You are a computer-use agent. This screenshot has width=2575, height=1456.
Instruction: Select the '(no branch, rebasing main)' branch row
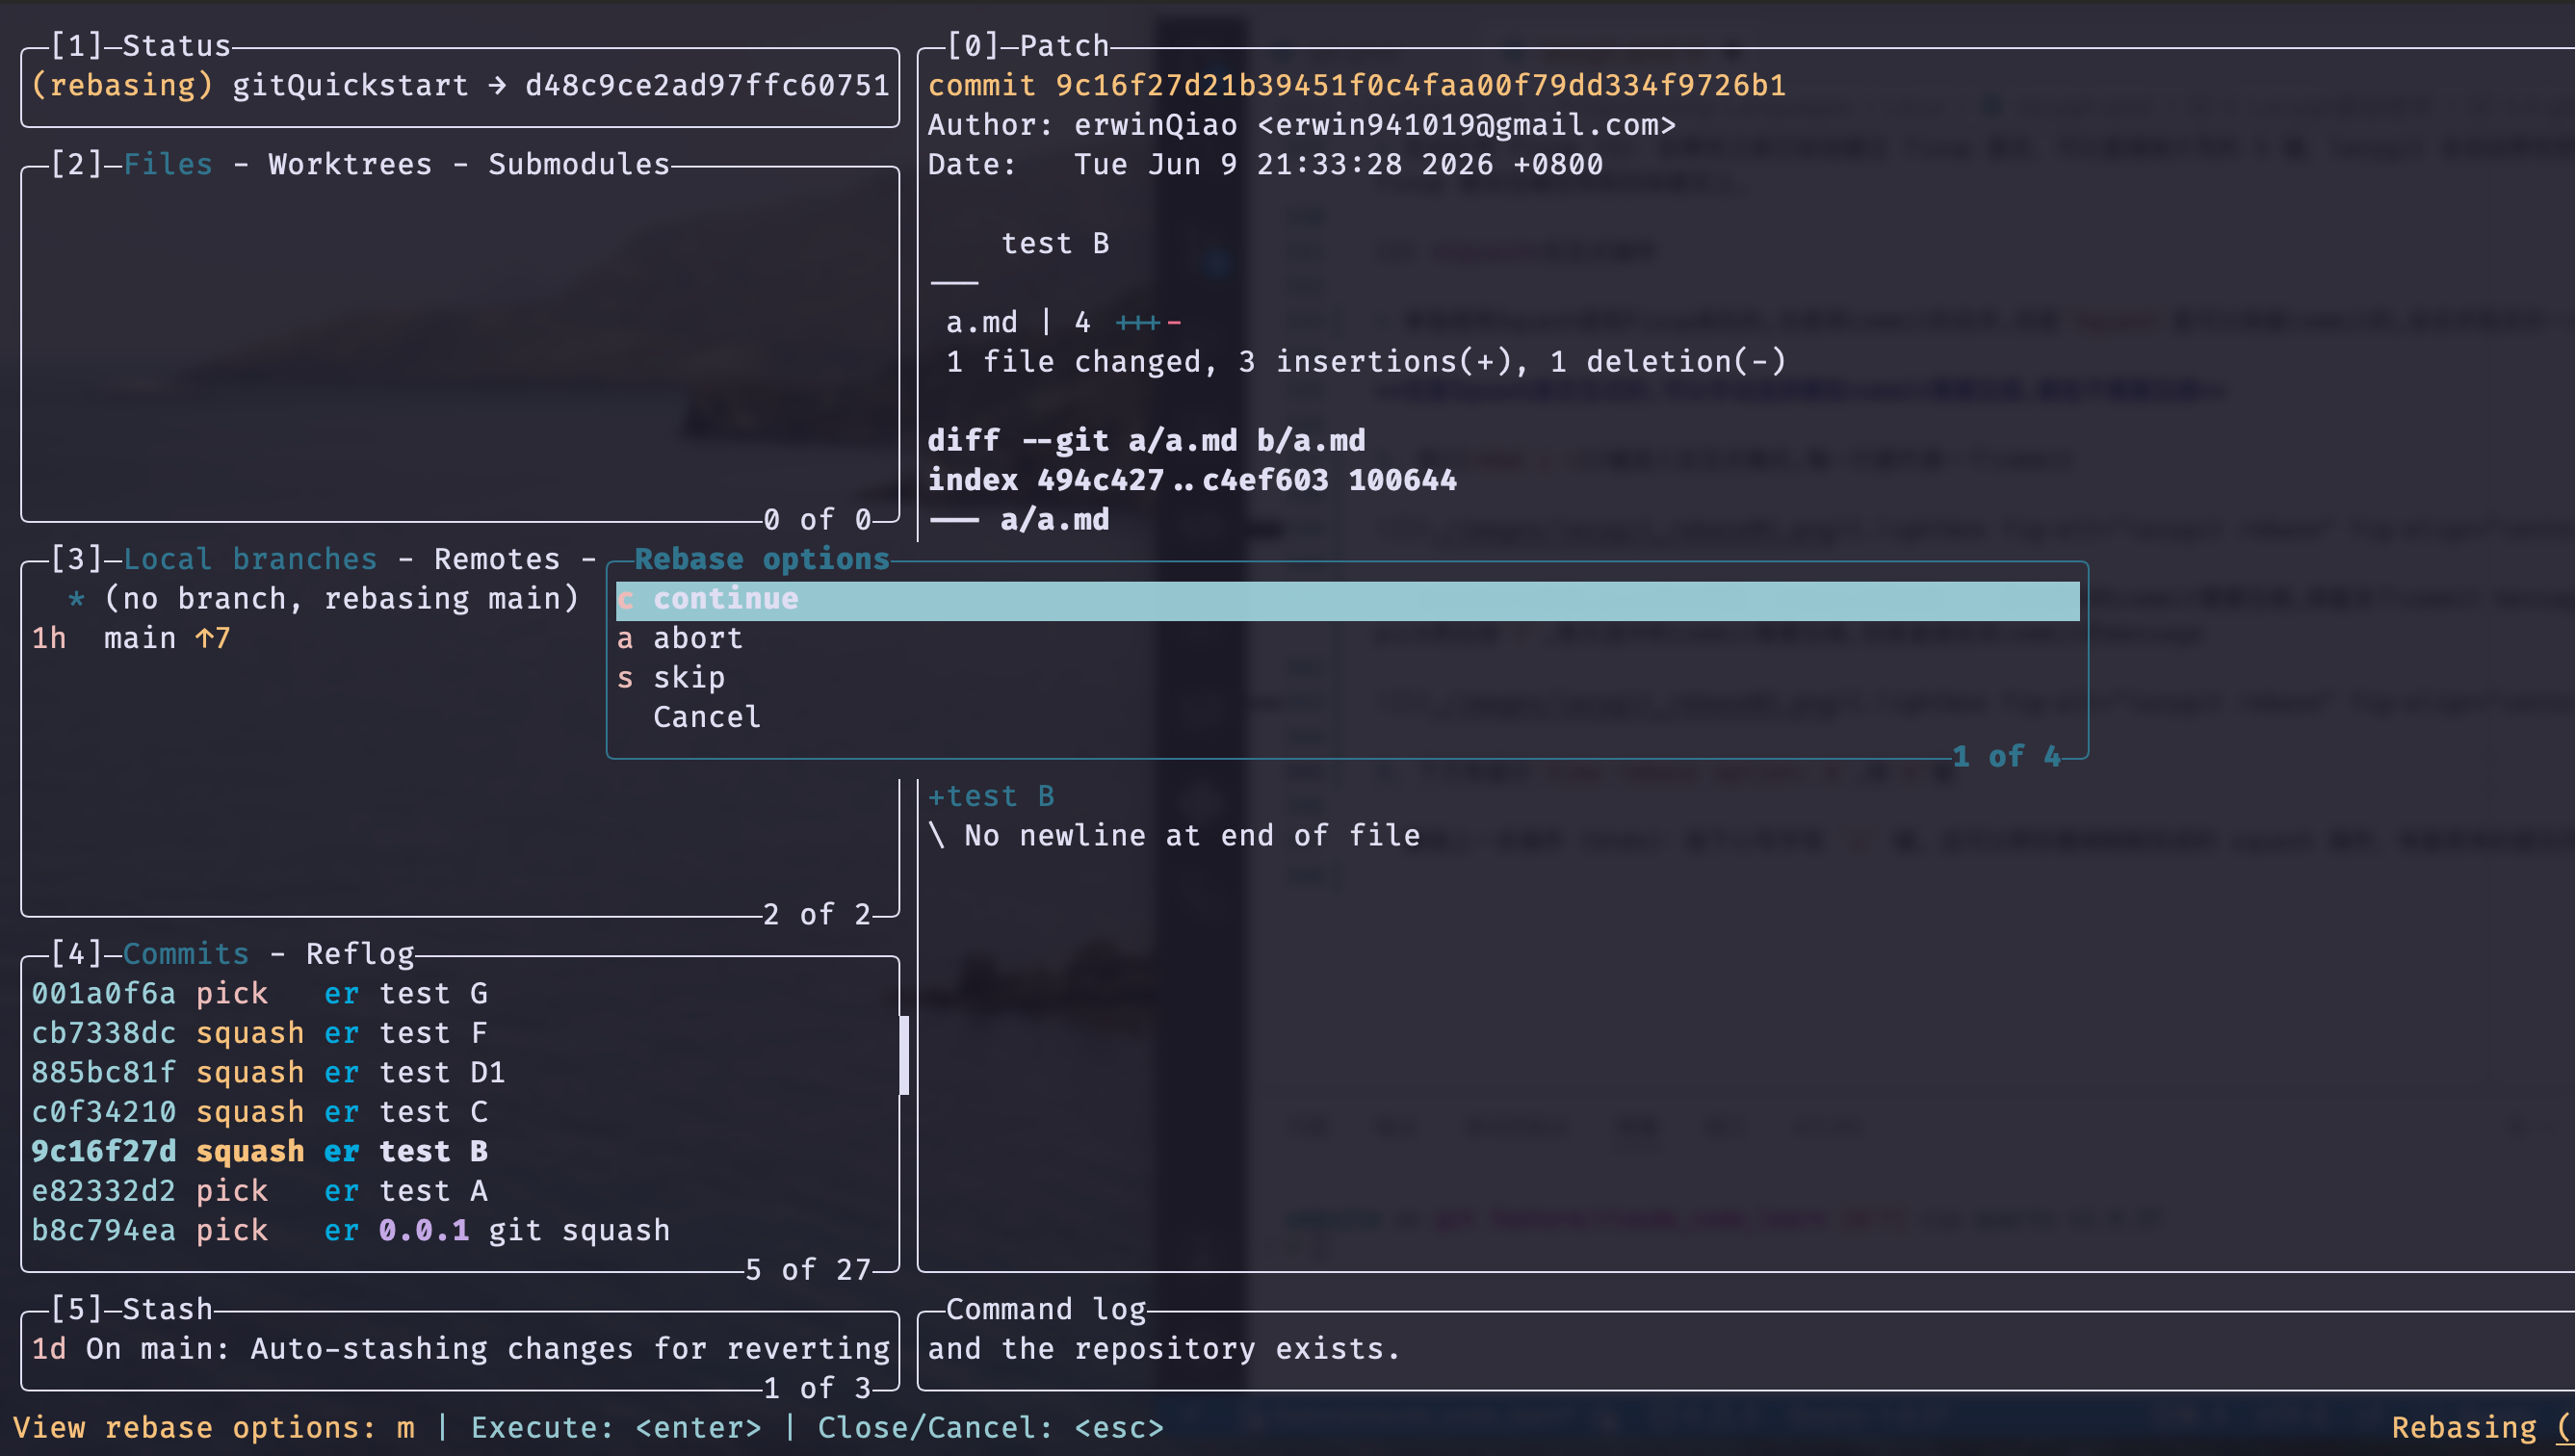(x=315, y=600)
